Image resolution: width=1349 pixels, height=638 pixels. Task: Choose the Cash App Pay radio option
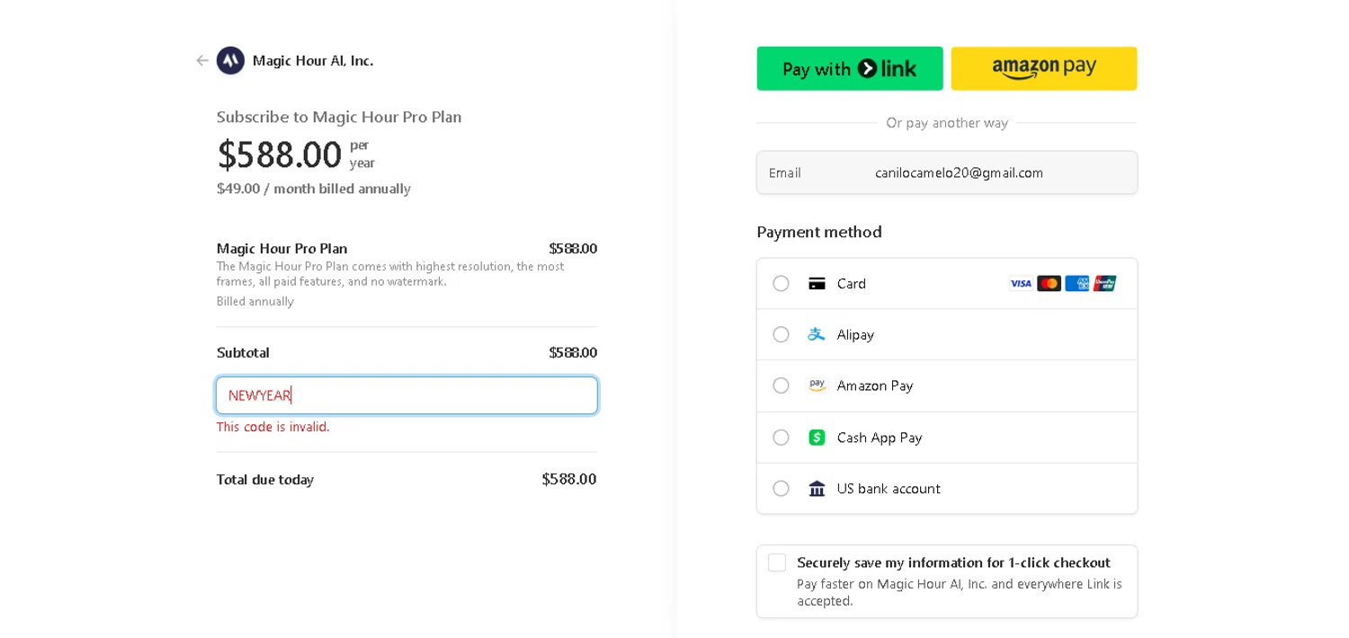tap(781, 438)
